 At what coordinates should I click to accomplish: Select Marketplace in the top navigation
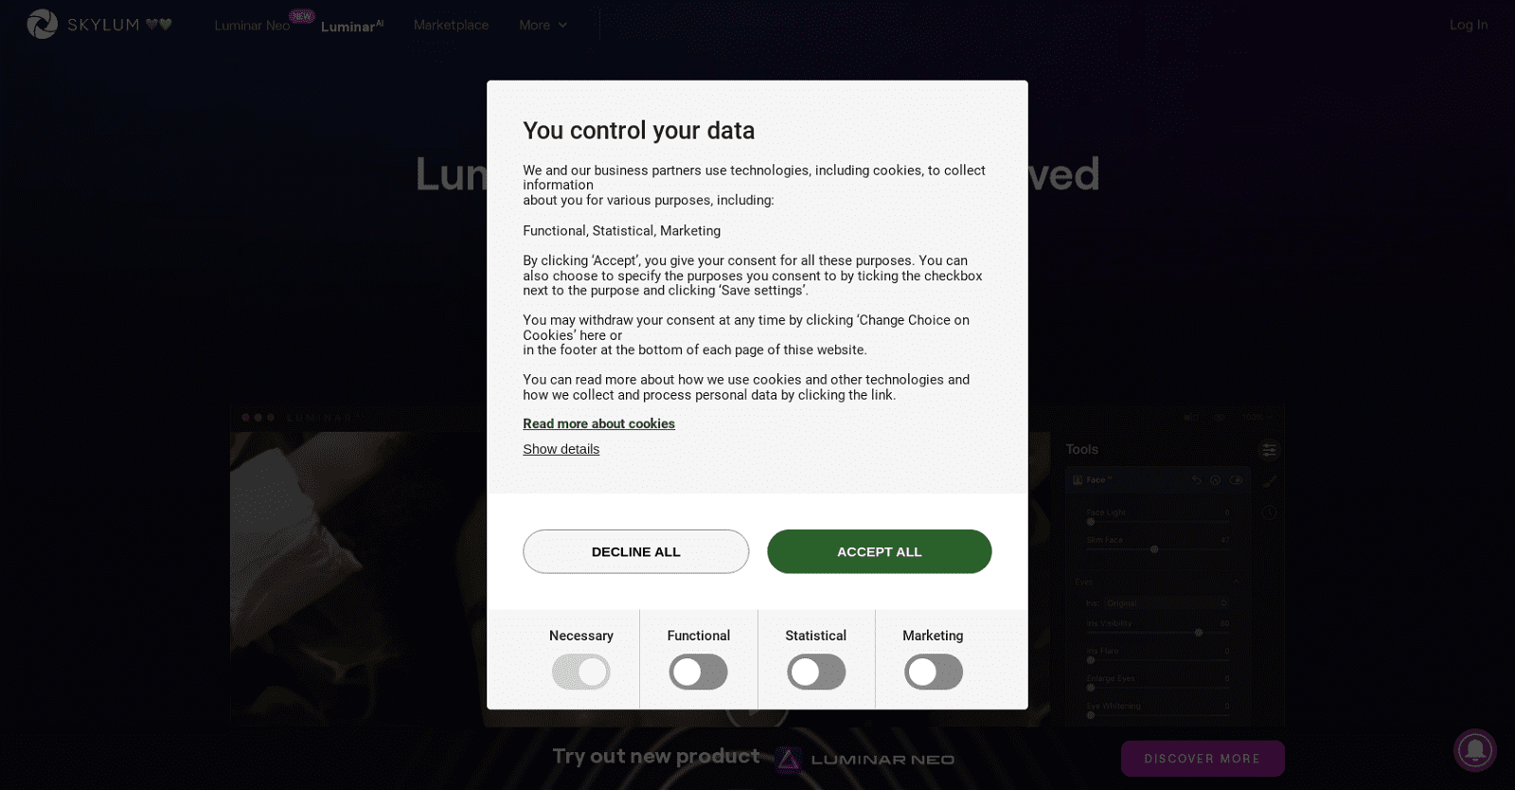click(x=450, y=25)
